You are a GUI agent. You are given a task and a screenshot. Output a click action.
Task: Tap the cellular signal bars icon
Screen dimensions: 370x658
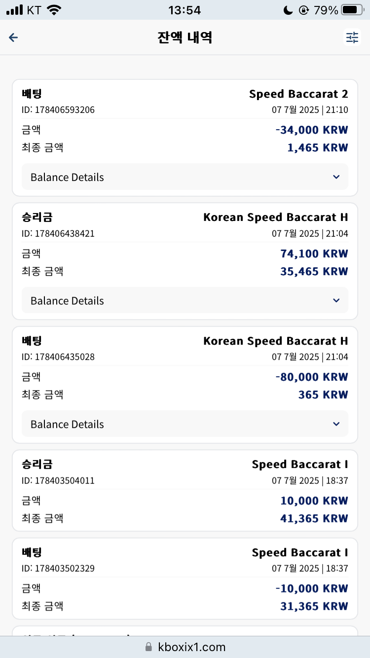(15, 10)
